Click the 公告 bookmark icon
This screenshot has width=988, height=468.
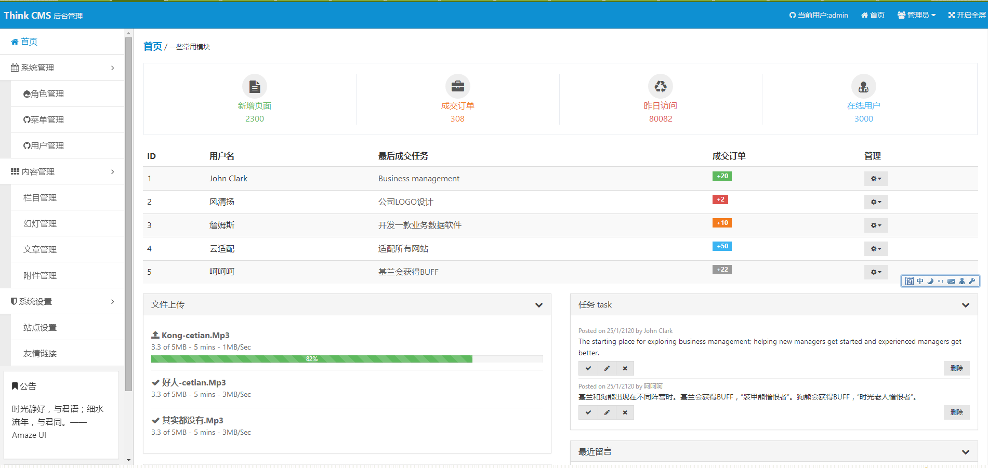point(15,386)
